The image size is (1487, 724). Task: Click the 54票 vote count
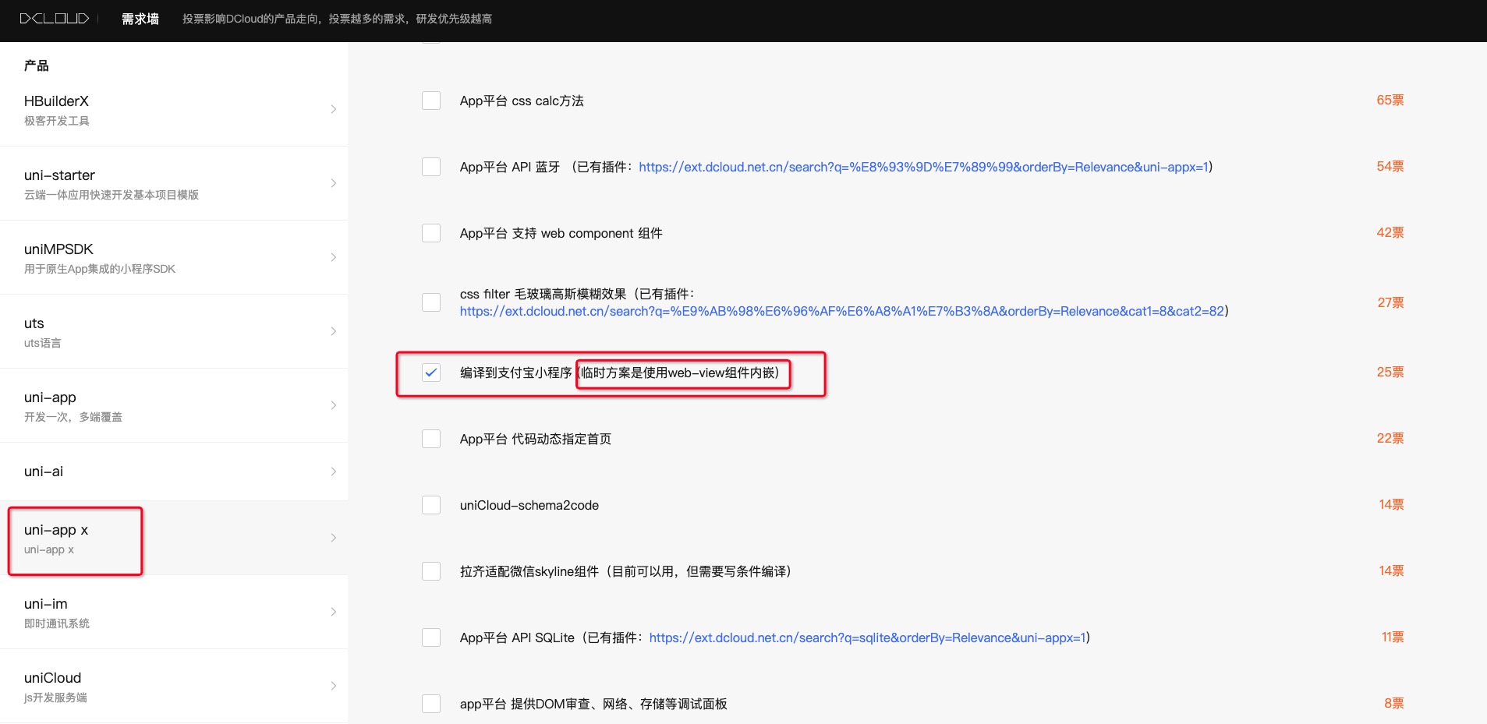(1390, 167)
